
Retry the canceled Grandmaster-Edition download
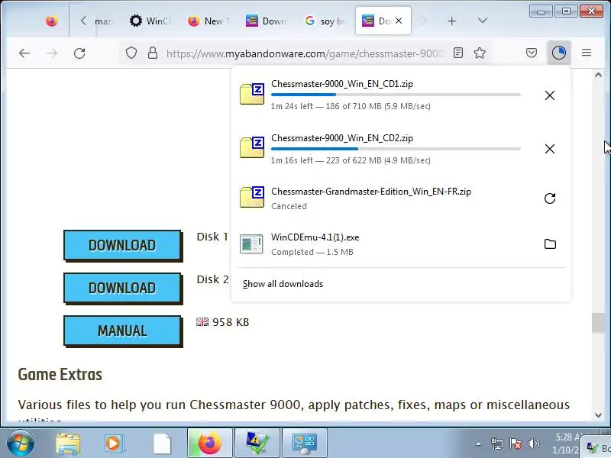pos(549,198)
